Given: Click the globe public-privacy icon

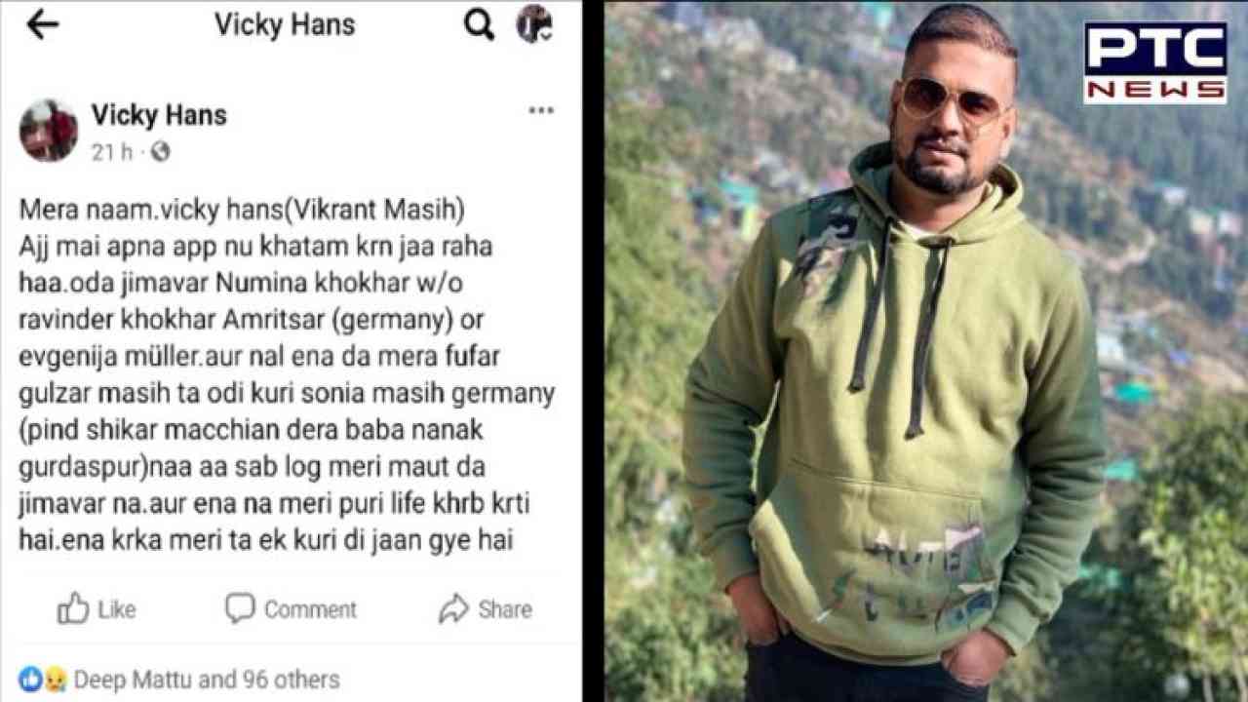Looking at the screenshot, I should 160,151.
